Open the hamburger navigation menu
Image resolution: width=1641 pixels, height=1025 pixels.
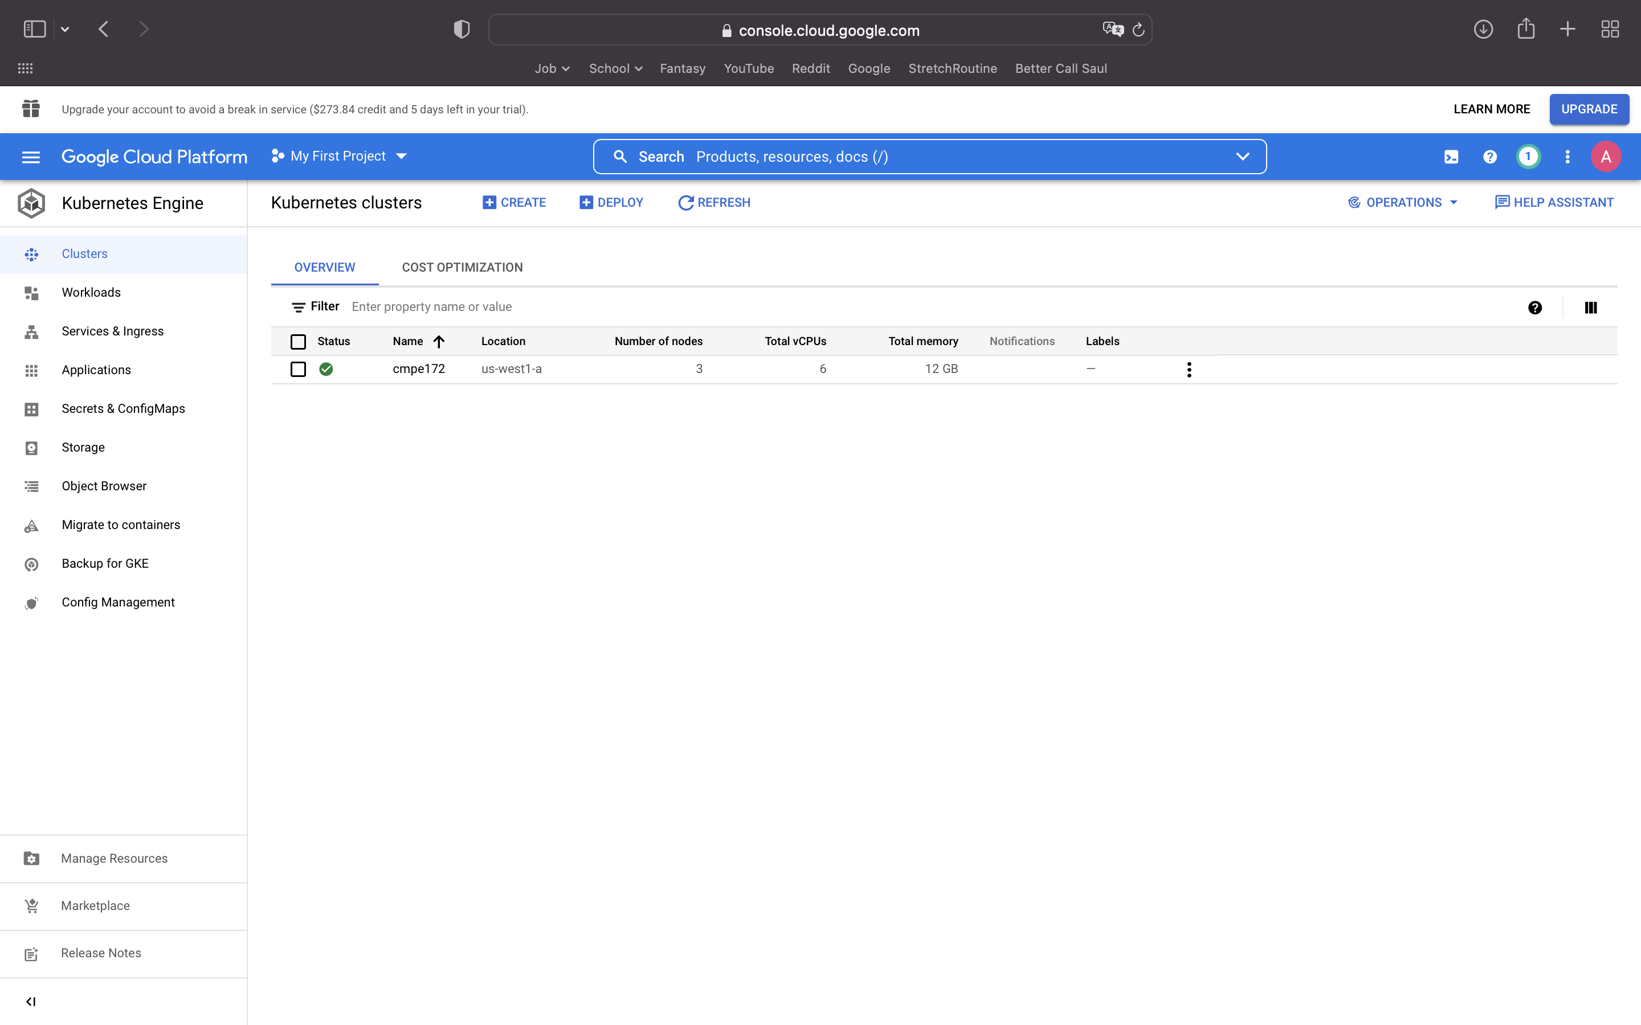31,157
